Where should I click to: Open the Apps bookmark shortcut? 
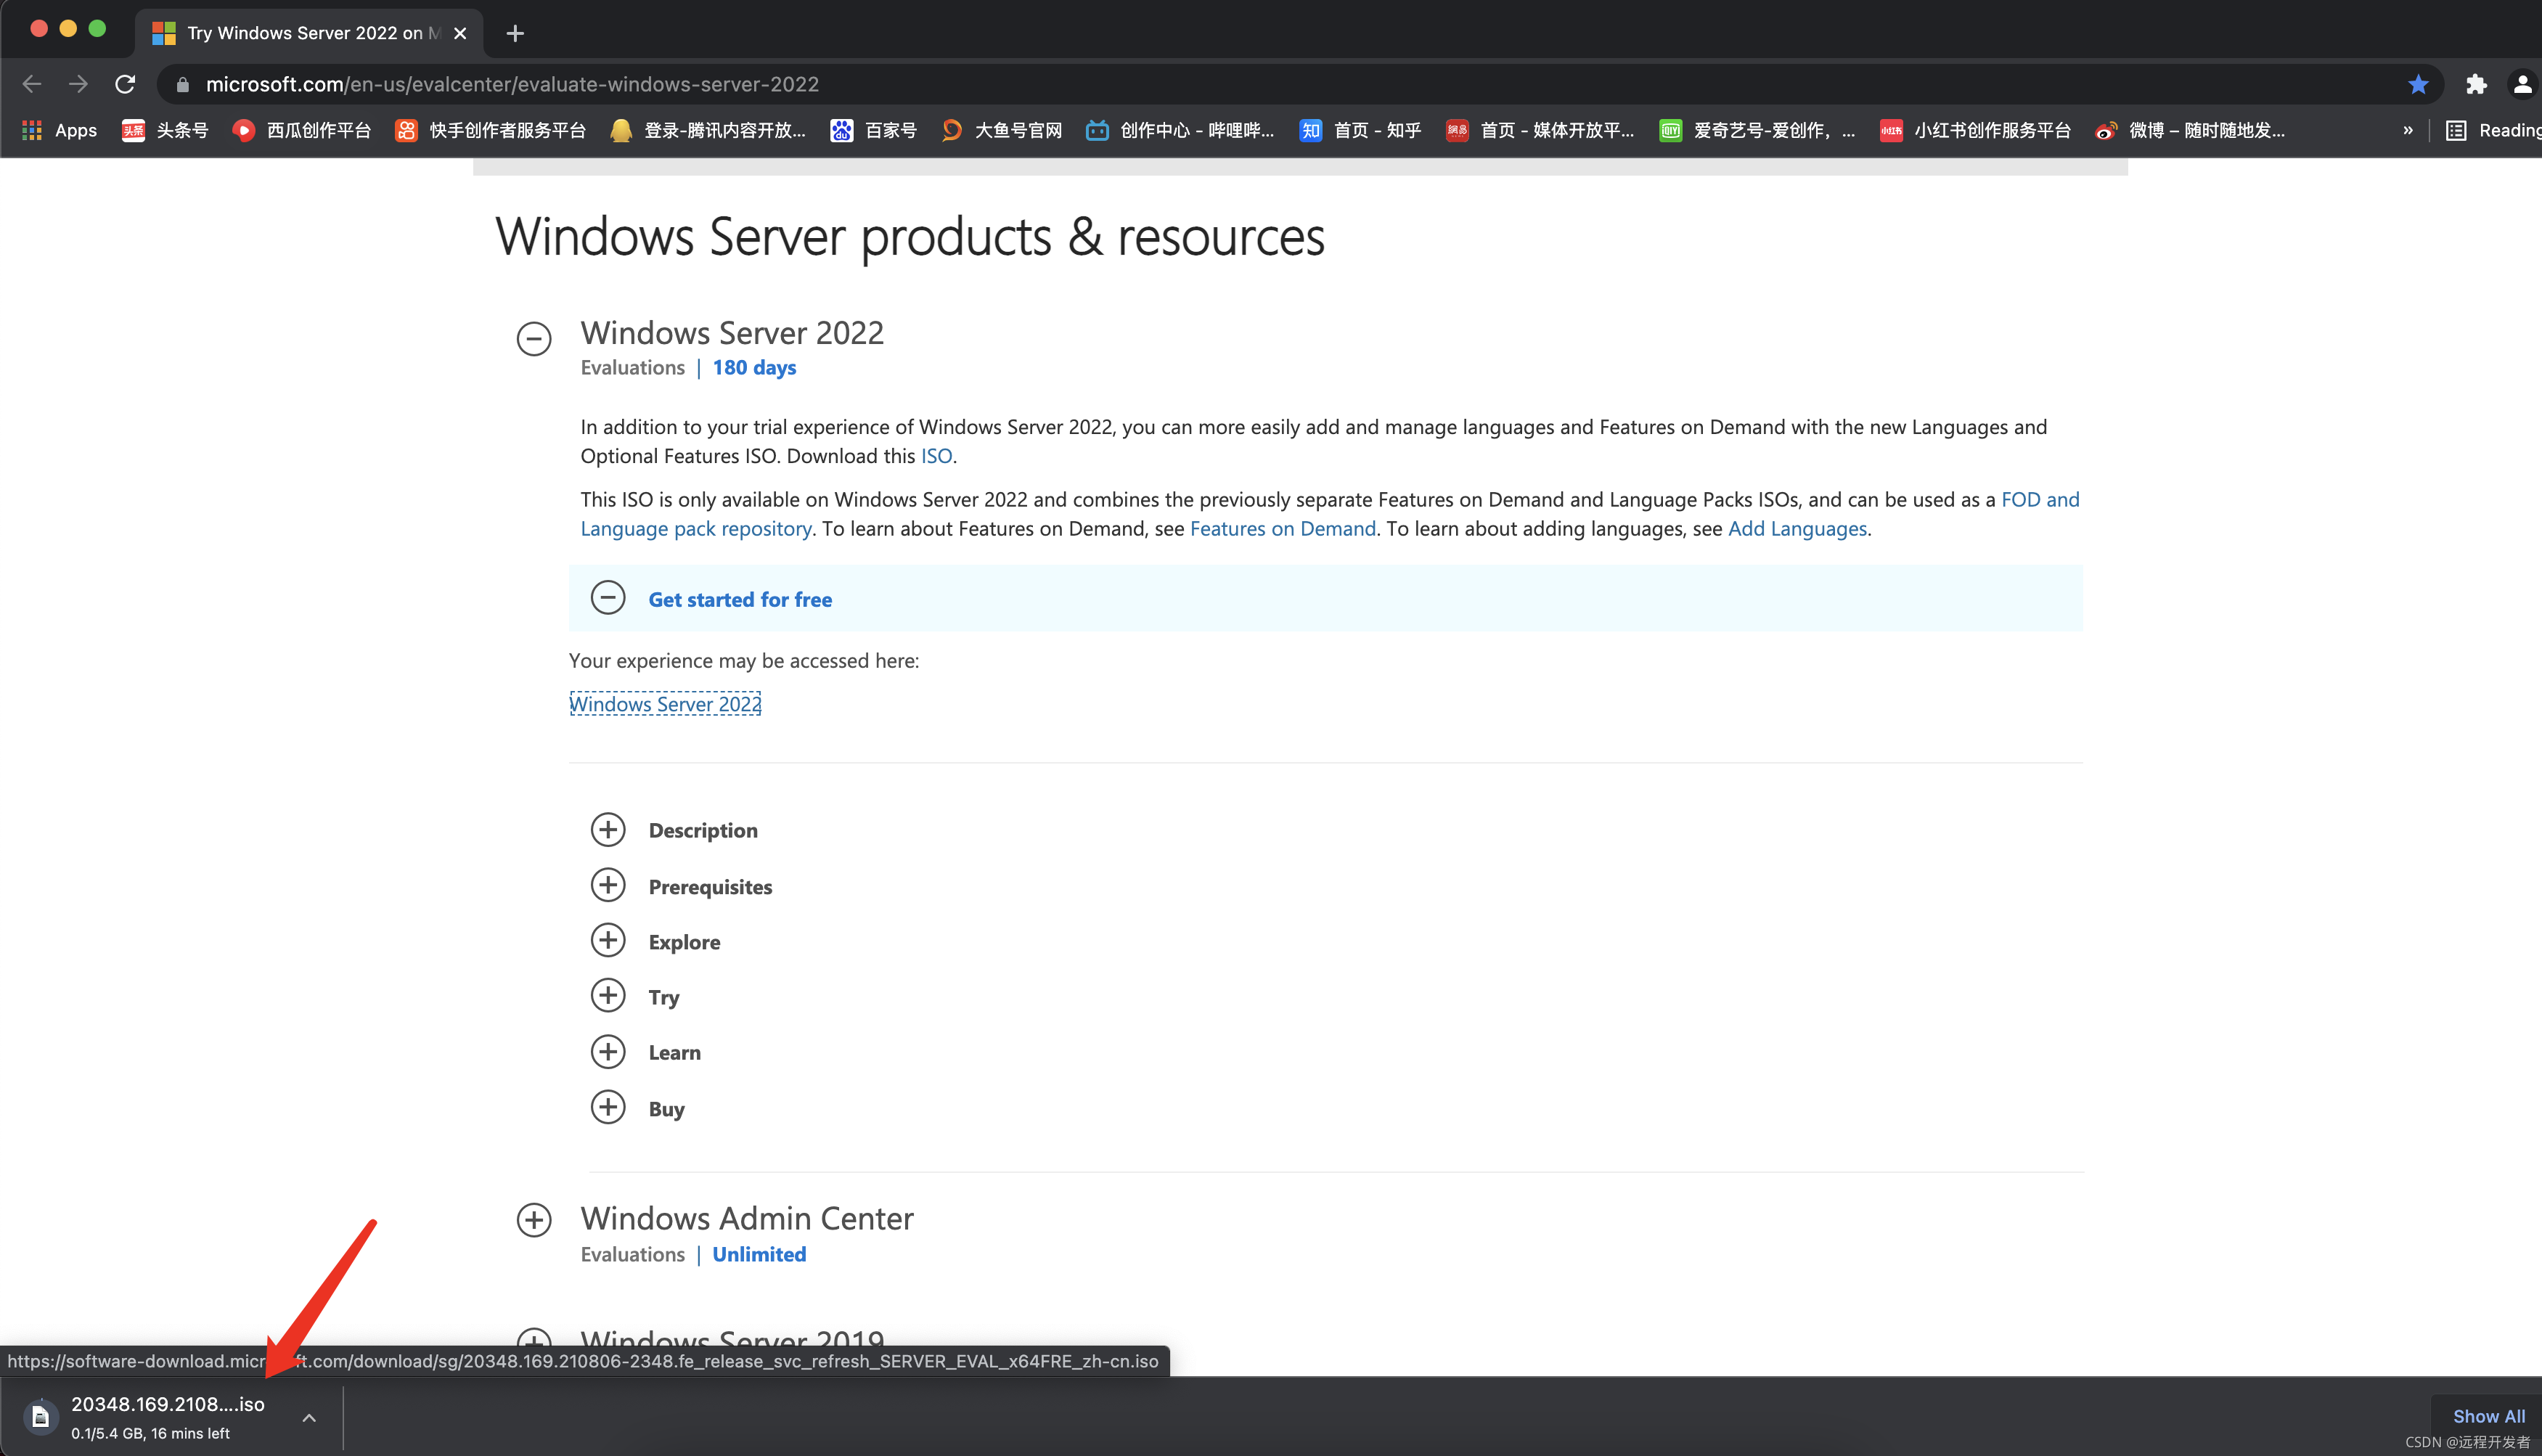[x=59, y=130]
